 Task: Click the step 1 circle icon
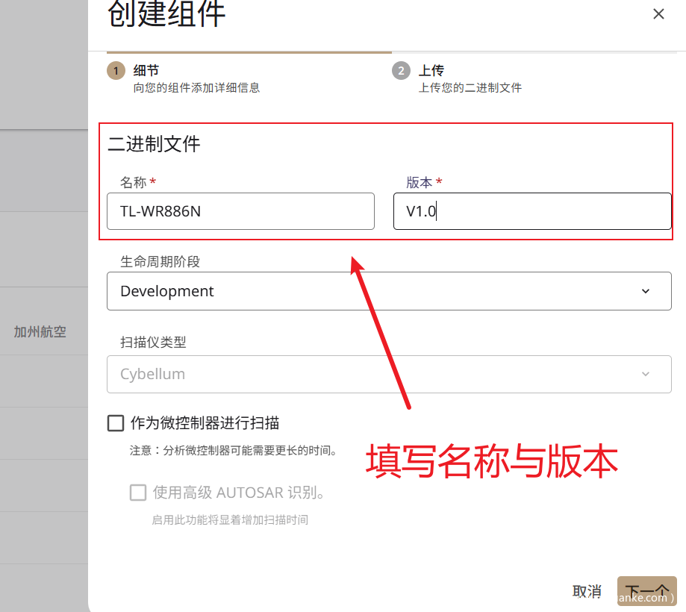click(116, 71)
